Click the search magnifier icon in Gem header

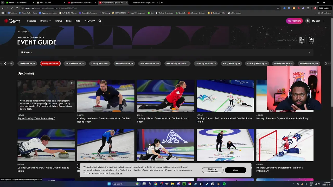pos(100,21)
